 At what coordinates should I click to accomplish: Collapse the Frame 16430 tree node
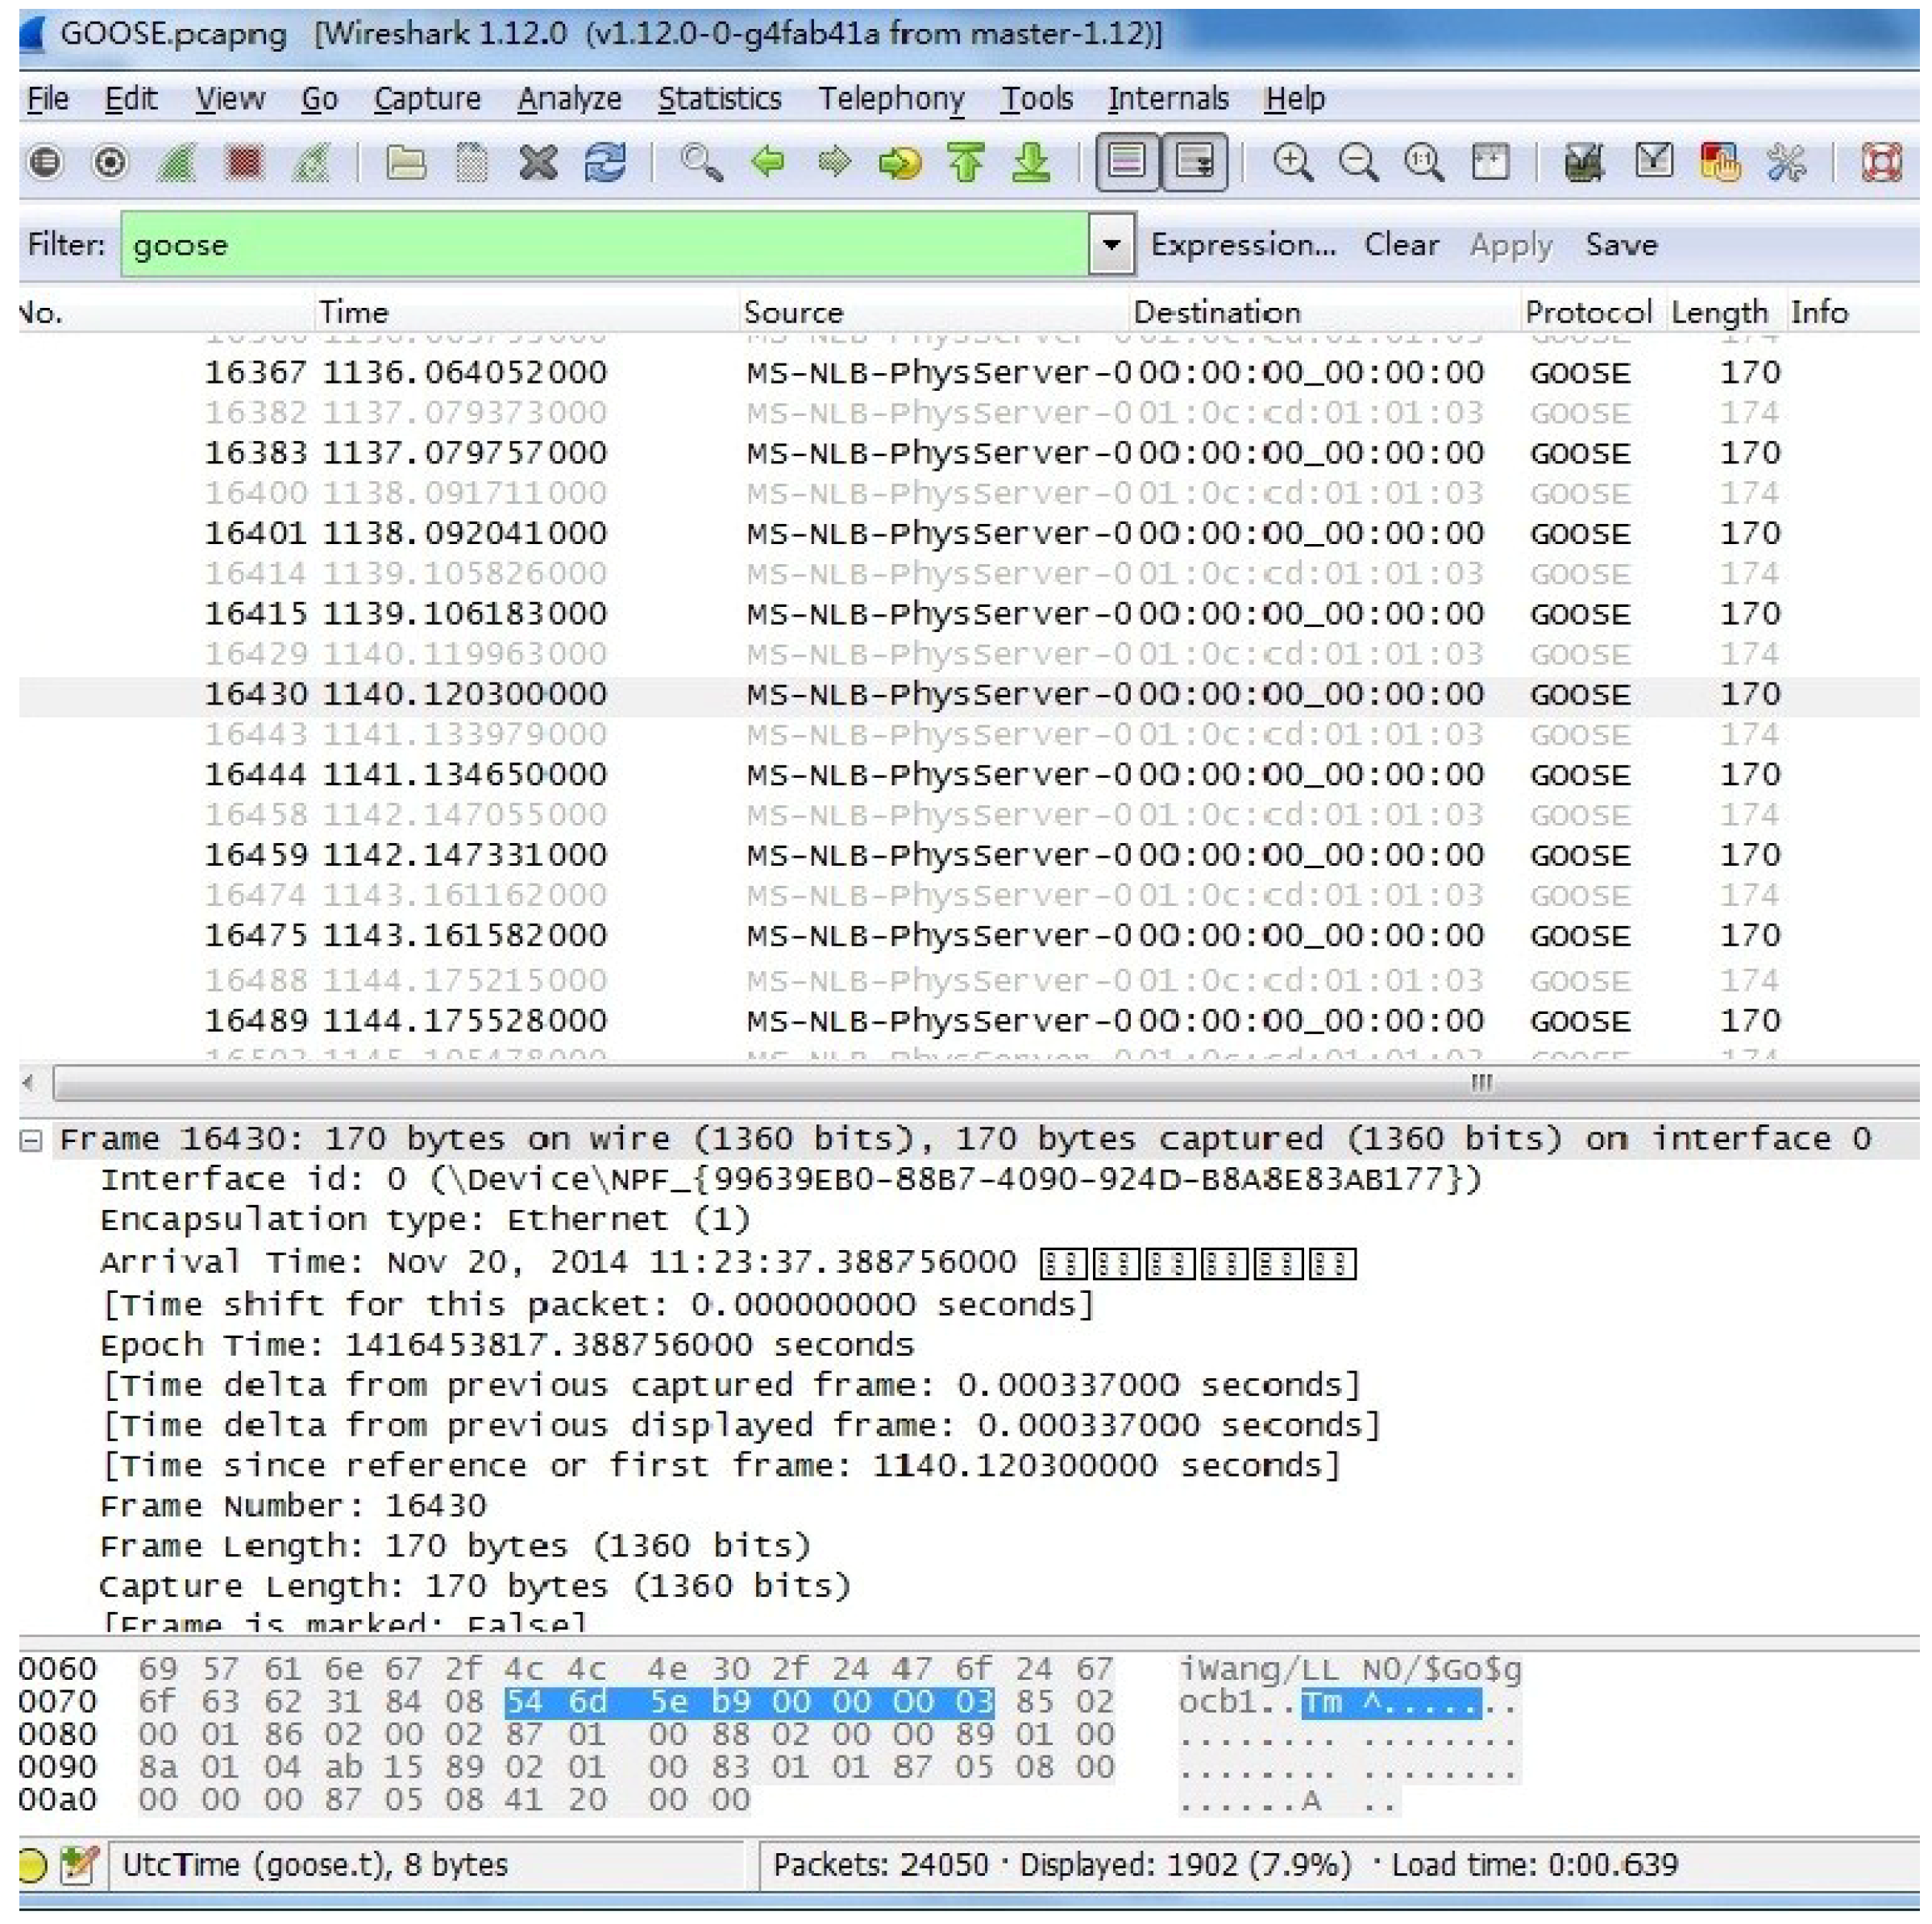click(x=31, y=1140)
